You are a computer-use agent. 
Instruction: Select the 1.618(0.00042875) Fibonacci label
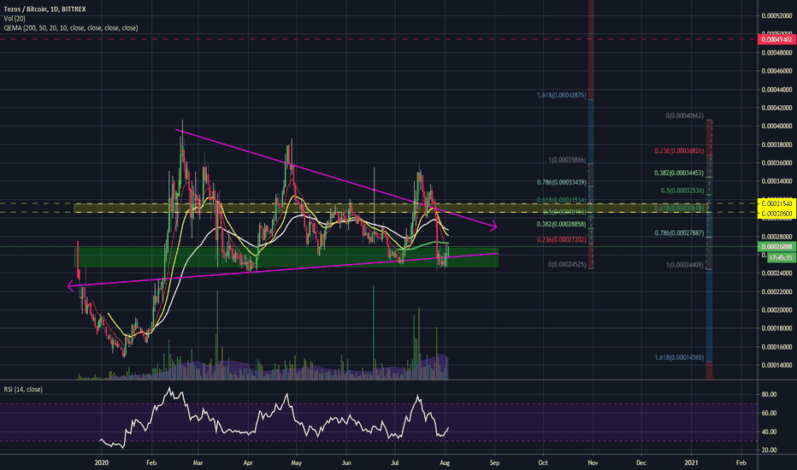coord(561,96)
